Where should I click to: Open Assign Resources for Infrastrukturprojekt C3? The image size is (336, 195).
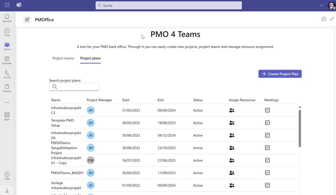pyautogui.click(x=232, y=110)
